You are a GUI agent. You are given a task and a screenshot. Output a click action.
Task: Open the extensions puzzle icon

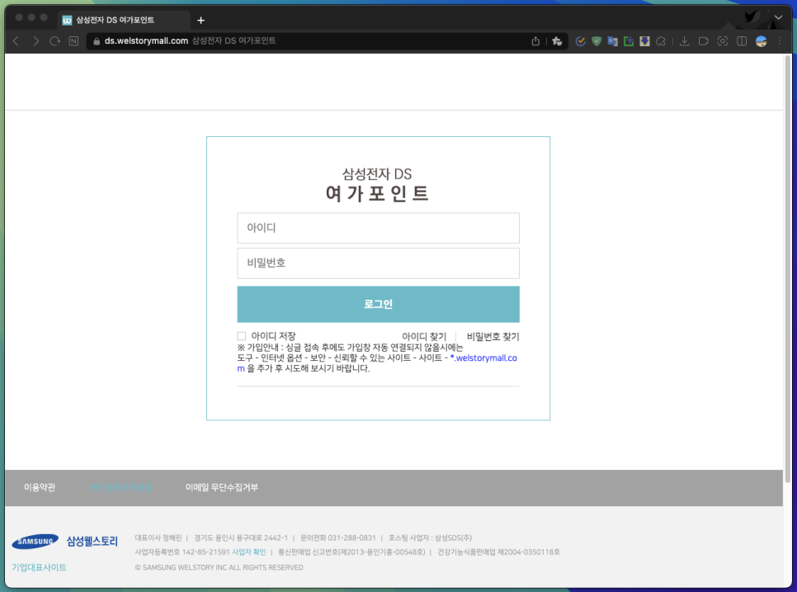click(661, 41)
